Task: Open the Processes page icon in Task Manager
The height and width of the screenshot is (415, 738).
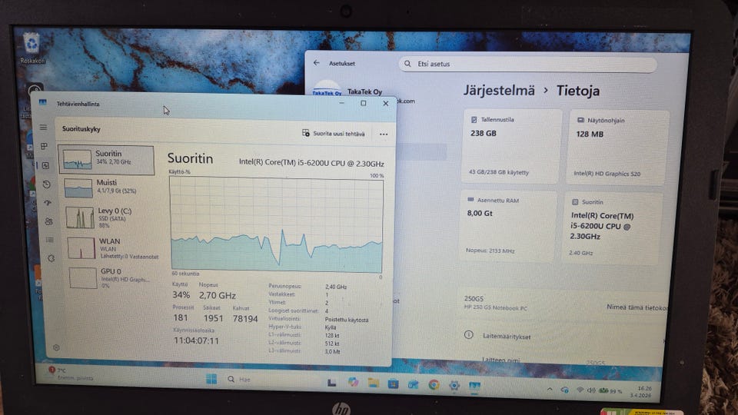Action: (x=45, y=146)
